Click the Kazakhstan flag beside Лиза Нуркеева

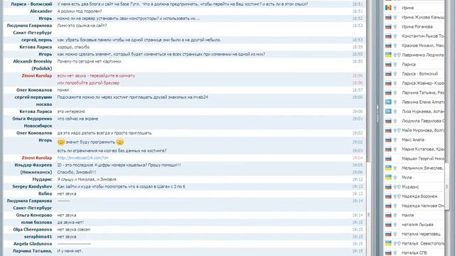(388, 112)
